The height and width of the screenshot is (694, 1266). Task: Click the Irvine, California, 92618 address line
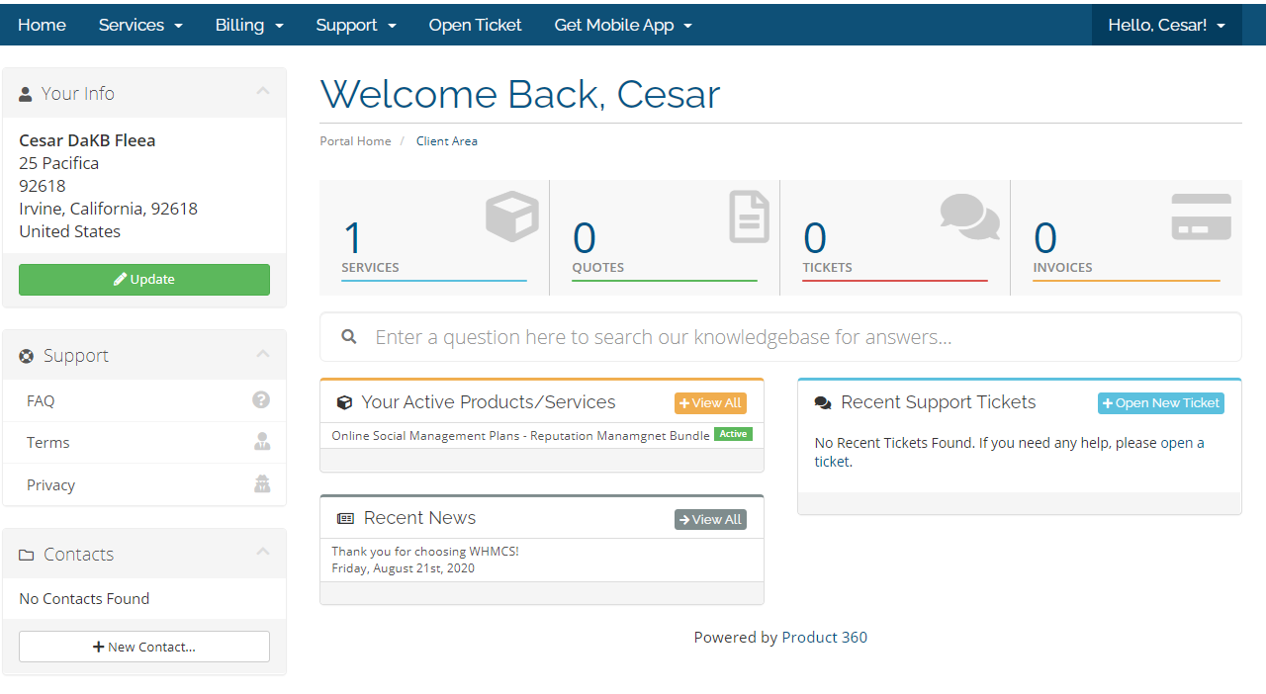109,209
